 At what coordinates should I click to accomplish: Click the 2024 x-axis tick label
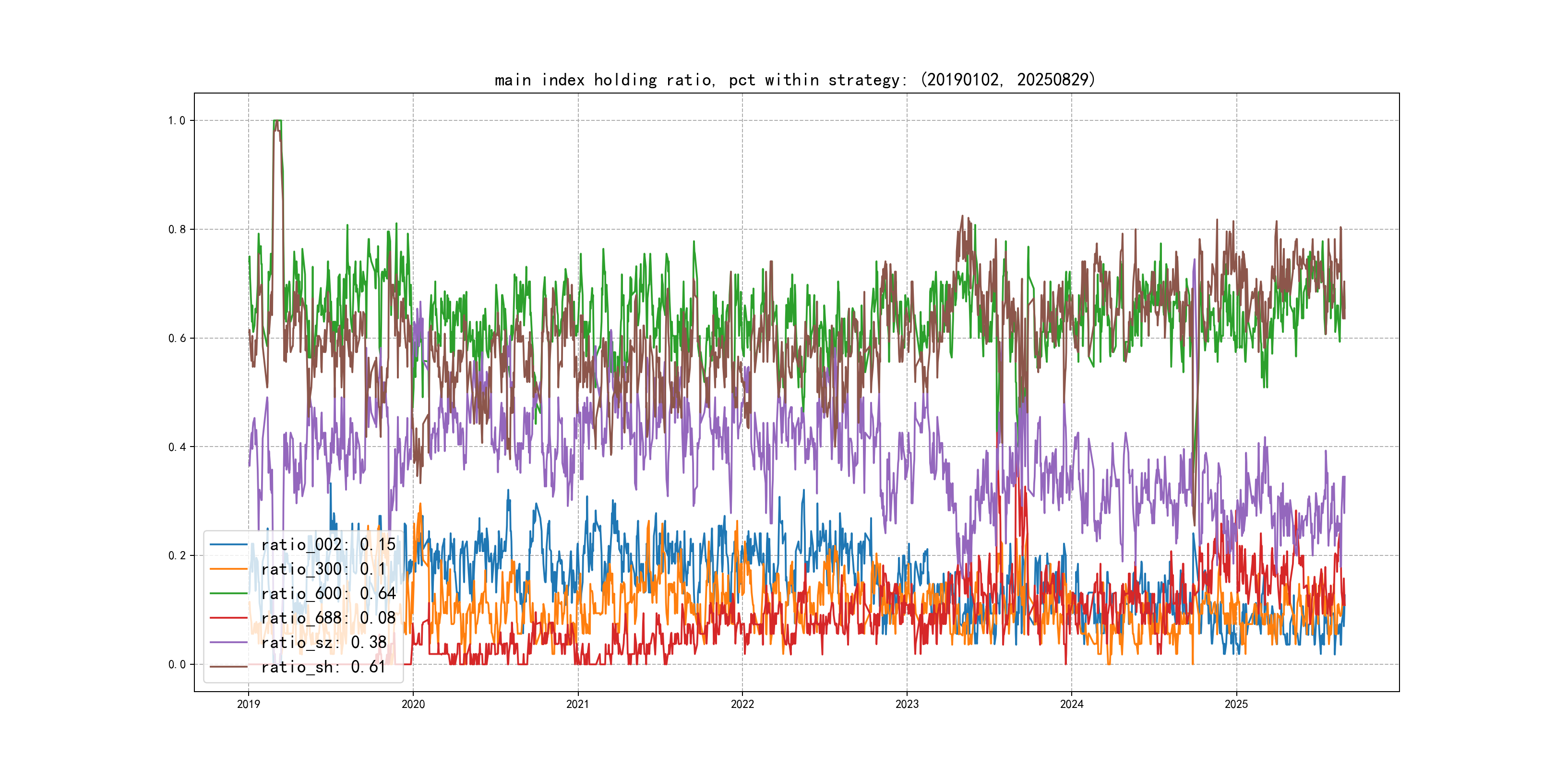(1072, 704)
